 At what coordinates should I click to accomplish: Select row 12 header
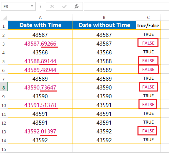coord(4,122)
